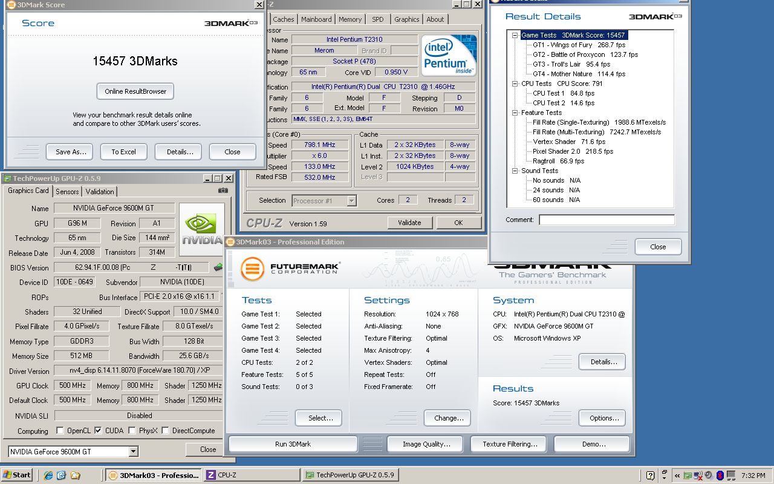Click the second quick launch icon next to Internet Explorer
The width and height of the screenshot is (774, 484).
(61, 475)
